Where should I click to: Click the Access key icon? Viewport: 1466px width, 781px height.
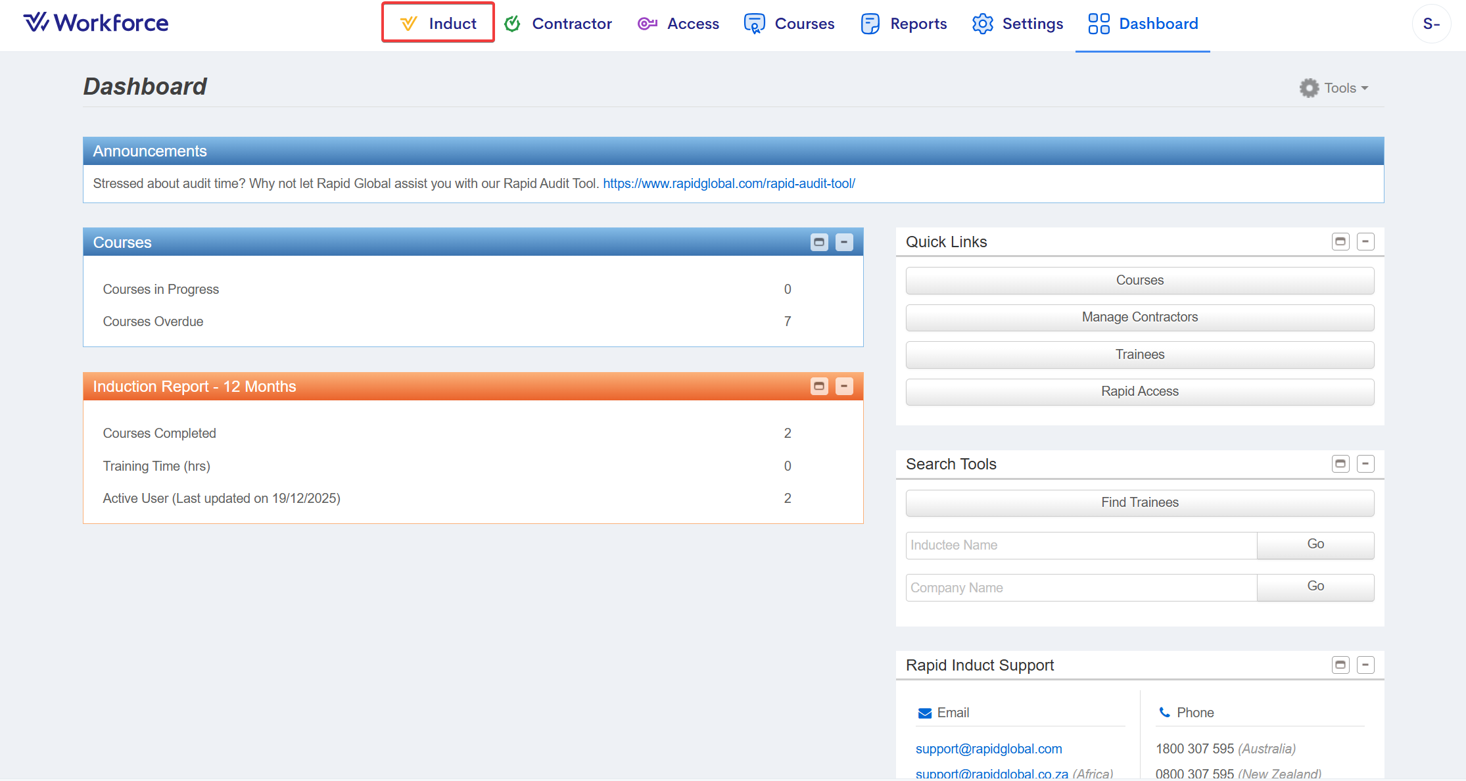[647, 24]
